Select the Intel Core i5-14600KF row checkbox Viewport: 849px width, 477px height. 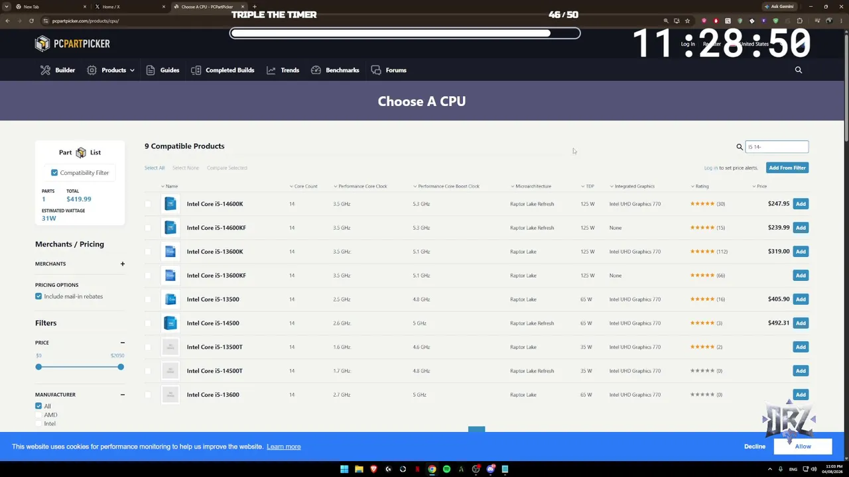pyautogui.click(x=148, y=228)
